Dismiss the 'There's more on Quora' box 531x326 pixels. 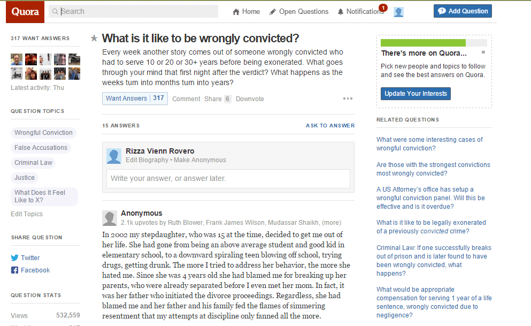click(x=483, y=52)
